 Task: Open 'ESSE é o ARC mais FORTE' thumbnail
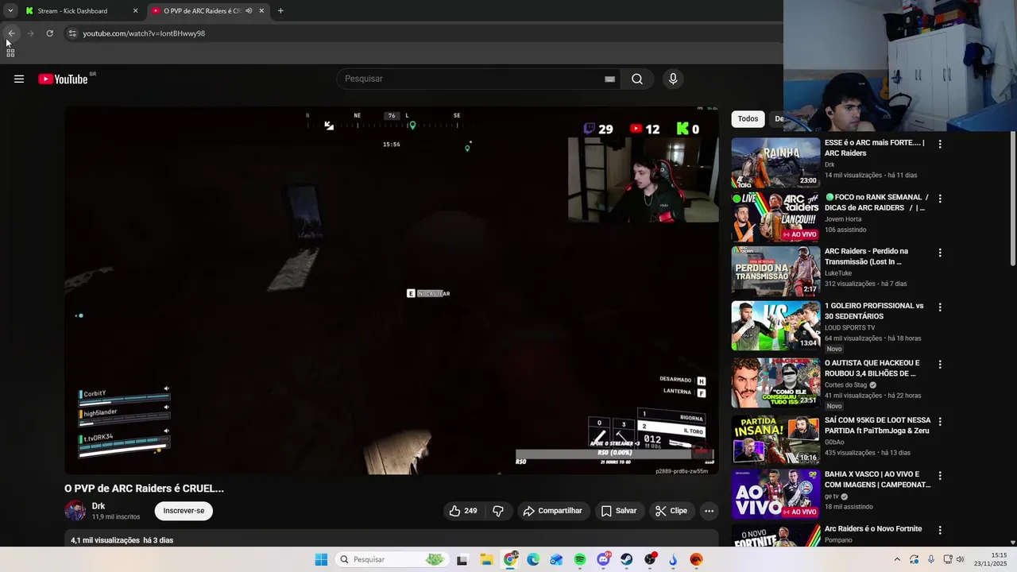coord(775,163)
